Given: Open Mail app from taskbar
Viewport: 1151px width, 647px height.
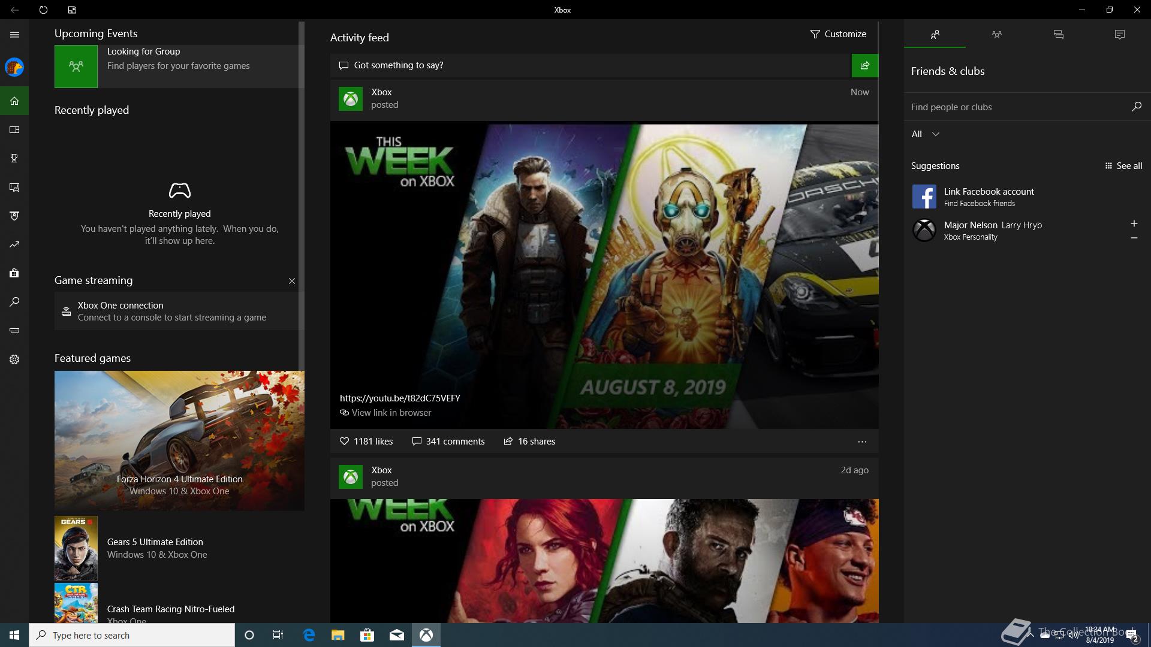Looking at the screenshot, I should coord(397,635).
